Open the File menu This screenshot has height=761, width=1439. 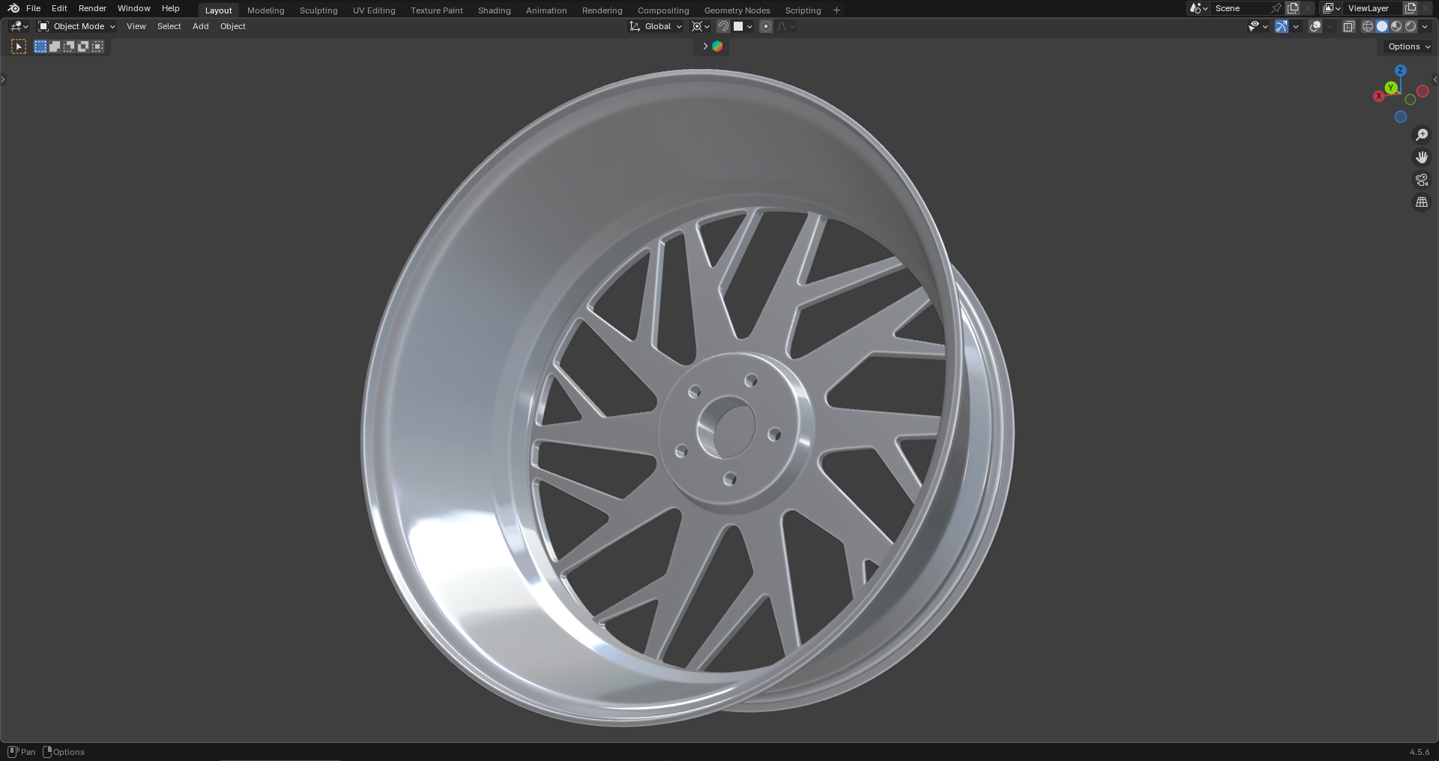(x=33, y=8)
